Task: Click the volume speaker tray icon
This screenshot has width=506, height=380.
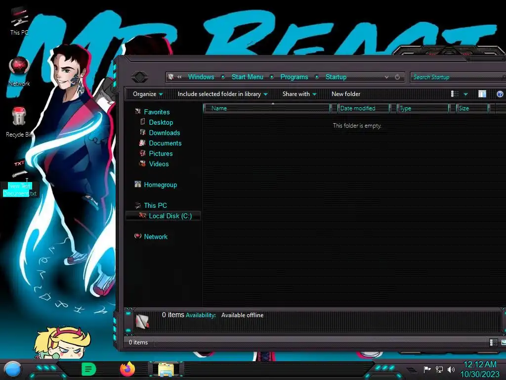Action: 451,369
